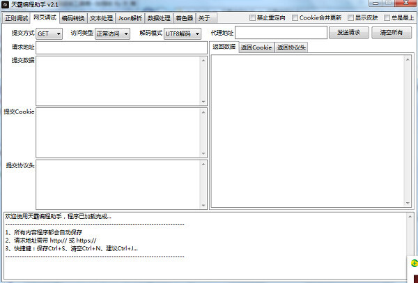
Task: Click the 请求地址 input field
Action: click(x=121, y=47)
